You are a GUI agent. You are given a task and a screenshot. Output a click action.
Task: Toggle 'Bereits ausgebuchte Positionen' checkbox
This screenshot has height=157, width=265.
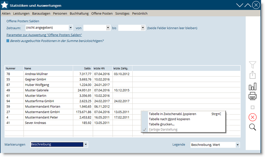8,41
